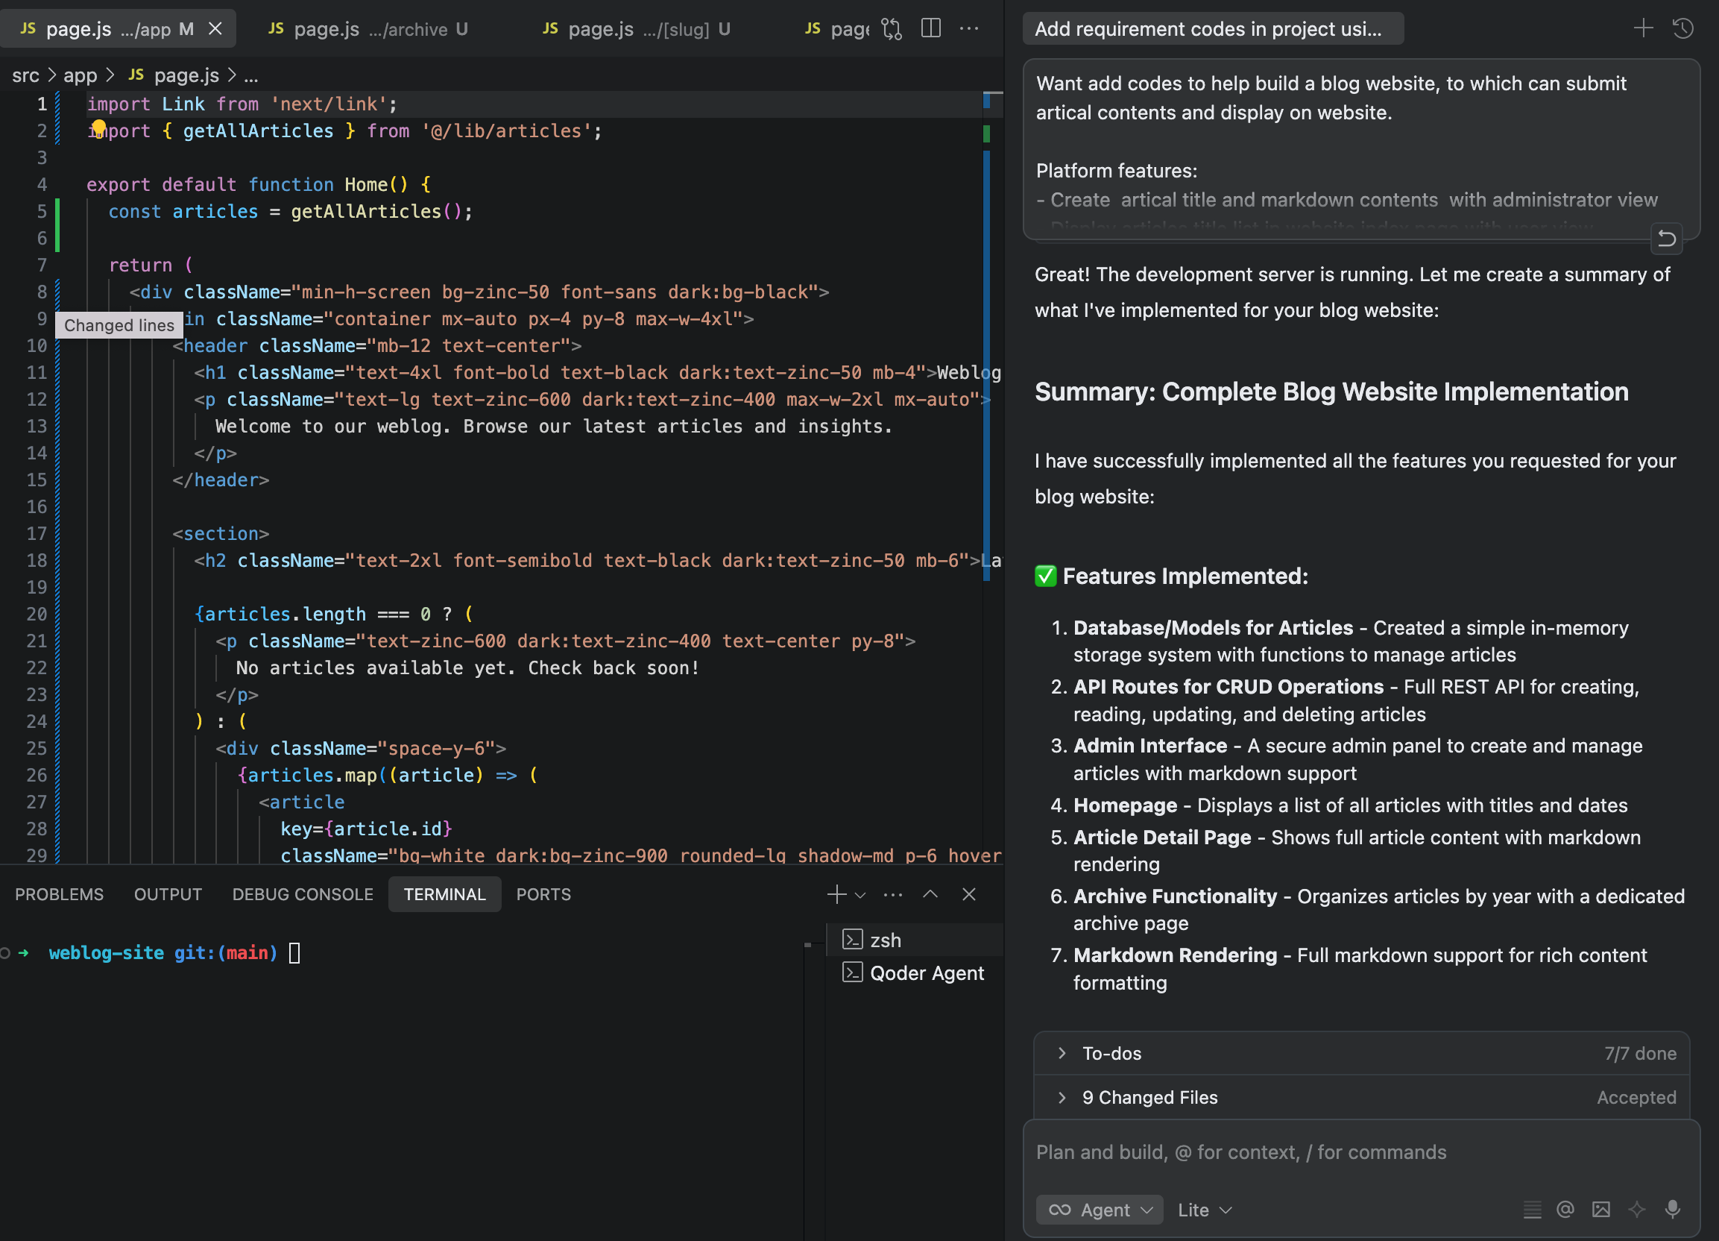Maximize the panel with the up chevron
1719x1241 pixels.
pos(930,893)
